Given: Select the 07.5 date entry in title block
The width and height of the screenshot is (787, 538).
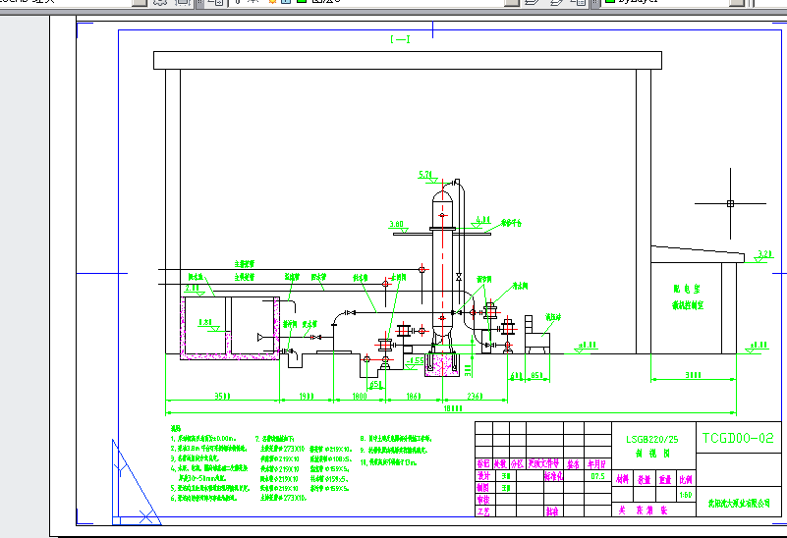Looking at the screenshot, I should coord(597,476).
